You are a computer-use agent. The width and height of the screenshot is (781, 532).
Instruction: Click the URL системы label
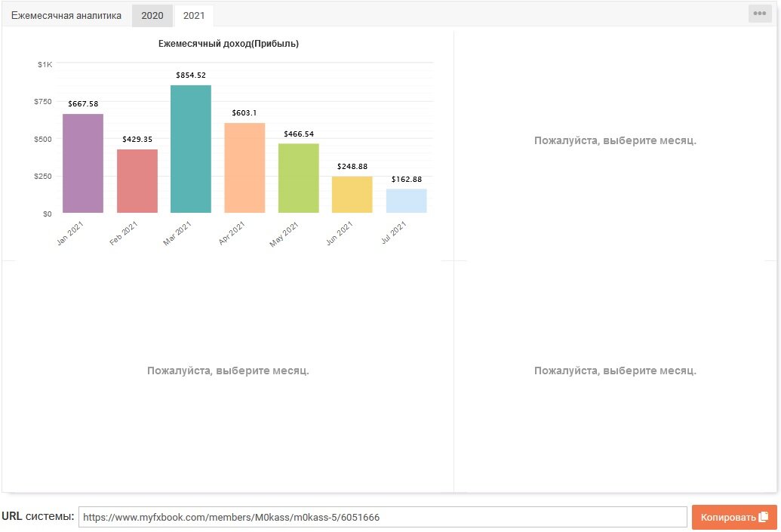[x=38, y=516]
